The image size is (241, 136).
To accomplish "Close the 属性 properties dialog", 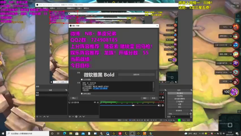I will coord(157,26).
